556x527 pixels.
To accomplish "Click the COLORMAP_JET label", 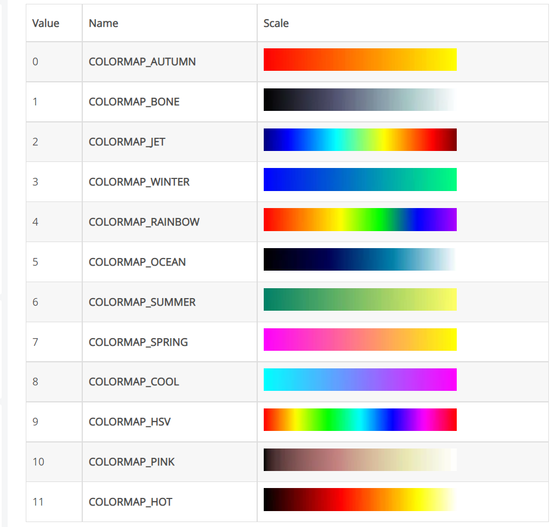I will [x=127, y=141].
